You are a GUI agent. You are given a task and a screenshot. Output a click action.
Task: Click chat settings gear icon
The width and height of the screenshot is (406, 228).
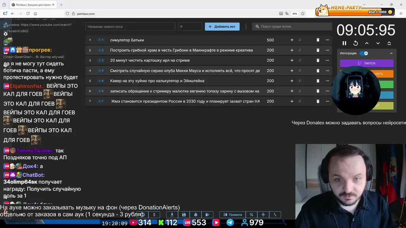pyautogui.click(x=5, y=34)
